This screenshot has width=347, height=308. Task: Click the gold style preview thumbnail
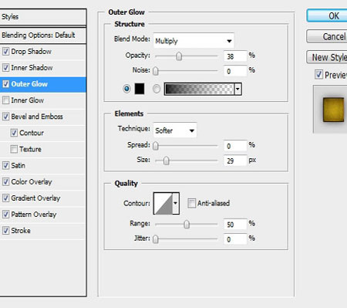click(x=333, y=110)
